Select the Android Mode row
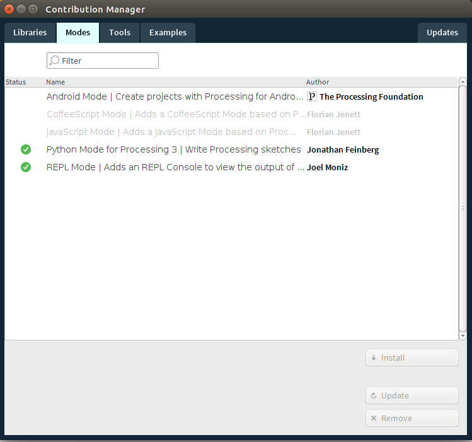Image resolution: width=472 pixels, height=442 pixels. pos(231,96)
